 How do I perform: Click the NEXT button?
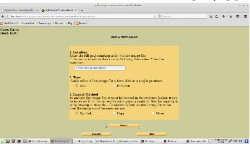coord(124,125)
